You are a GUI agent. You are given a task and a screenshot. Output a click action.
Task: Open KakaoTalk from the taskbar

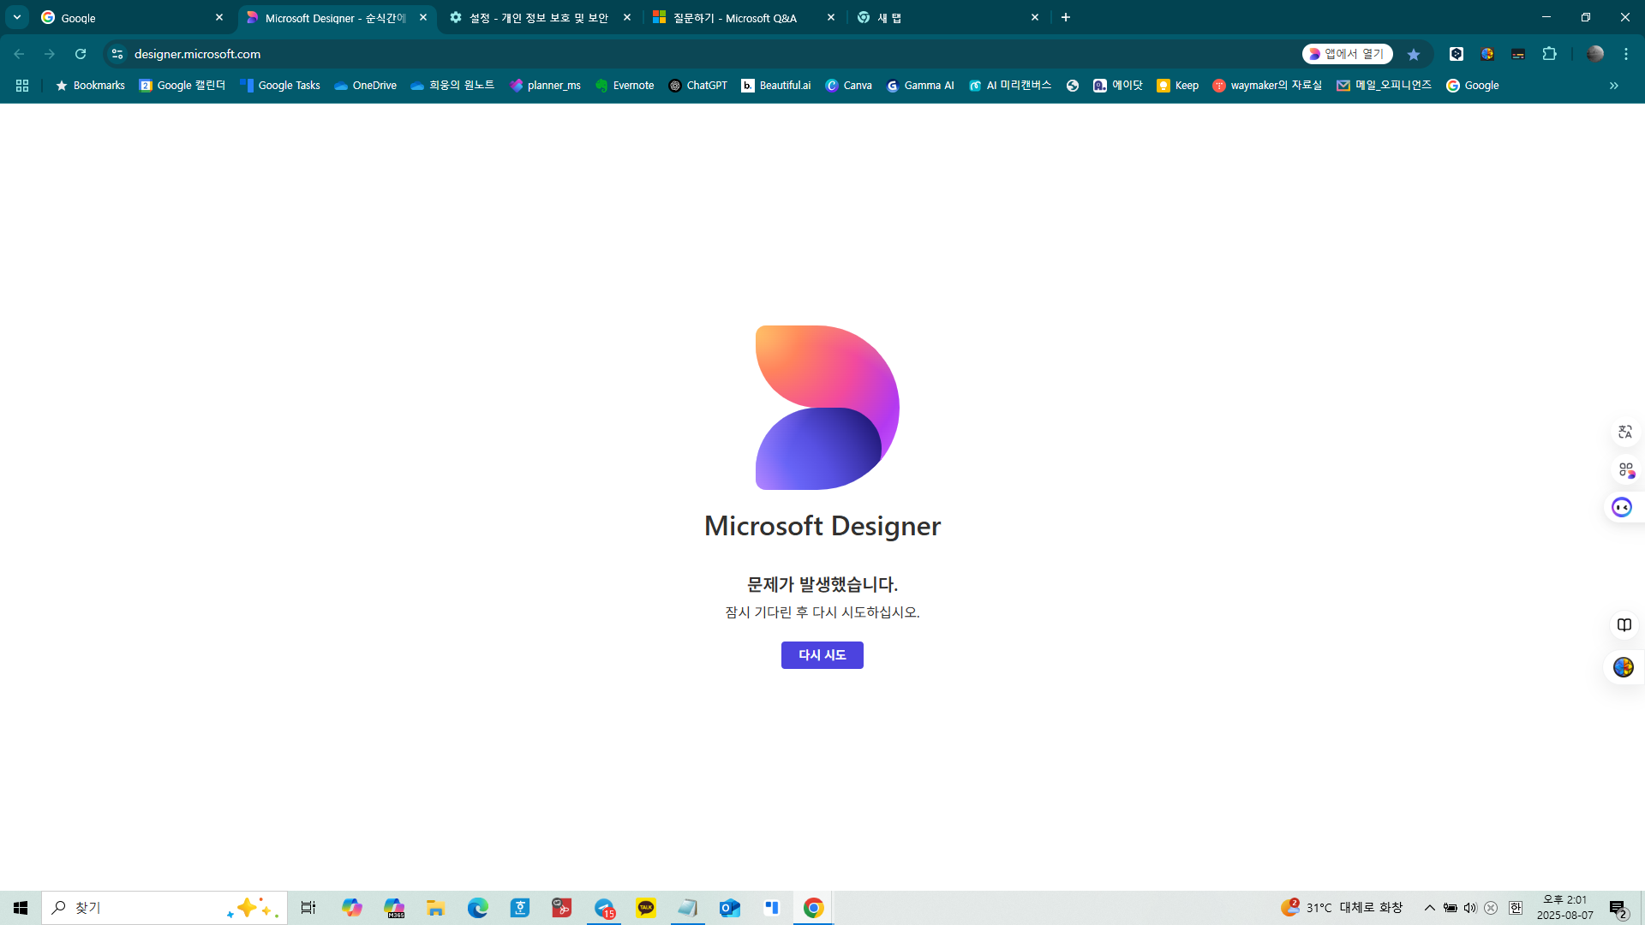[x=646, y=908]
